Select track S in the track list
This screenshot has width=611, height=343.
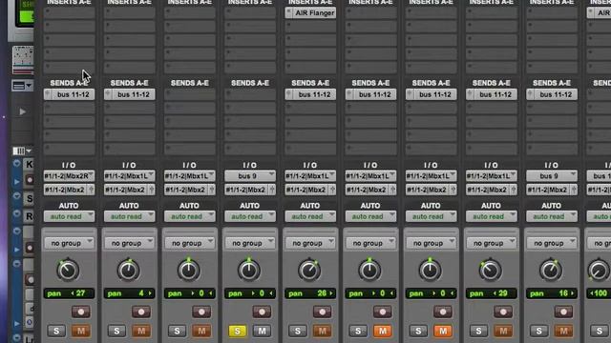[x=30, y=199]
